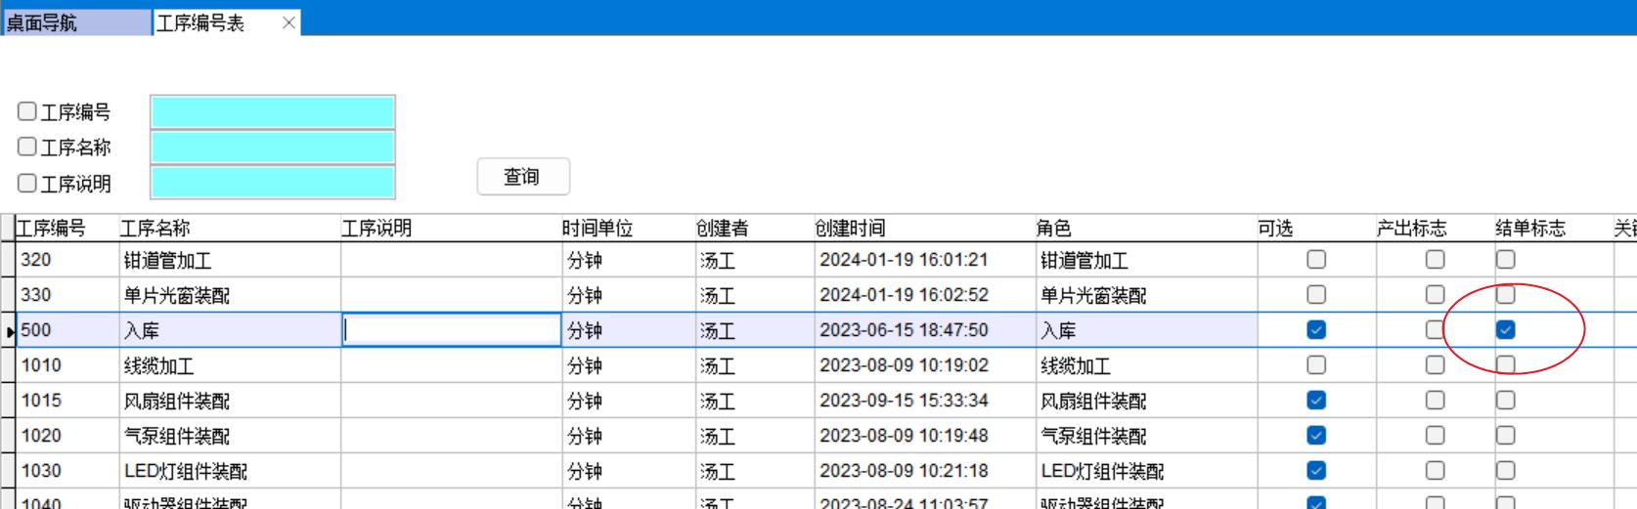Select the 工序编号表 tab

click(x=210, y=22)
